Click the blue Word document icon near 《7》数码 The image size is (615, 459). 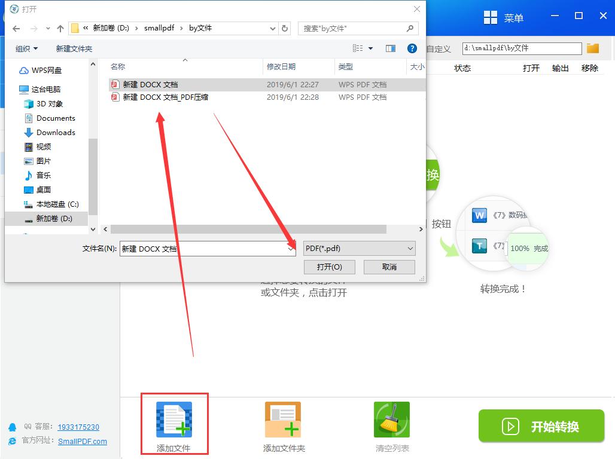pos(479,215)
